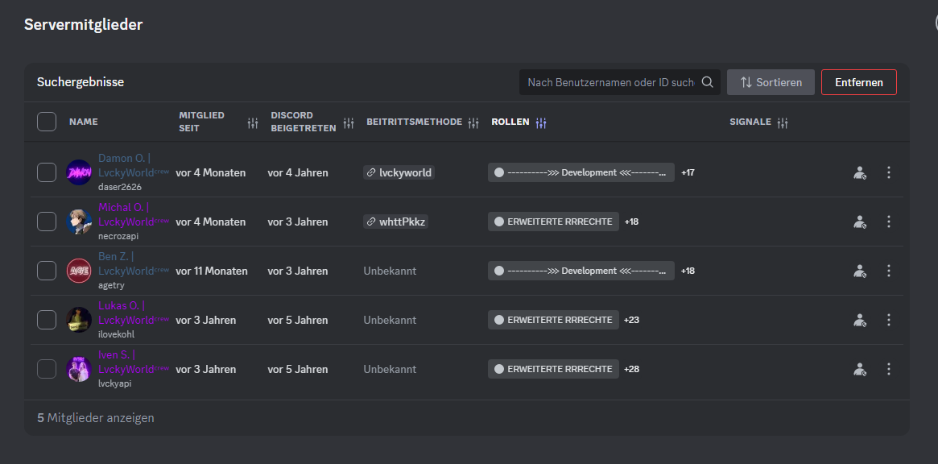Check the box next to ilovekohl
Viewport: 938px width, 464px height.
[47, 320]
